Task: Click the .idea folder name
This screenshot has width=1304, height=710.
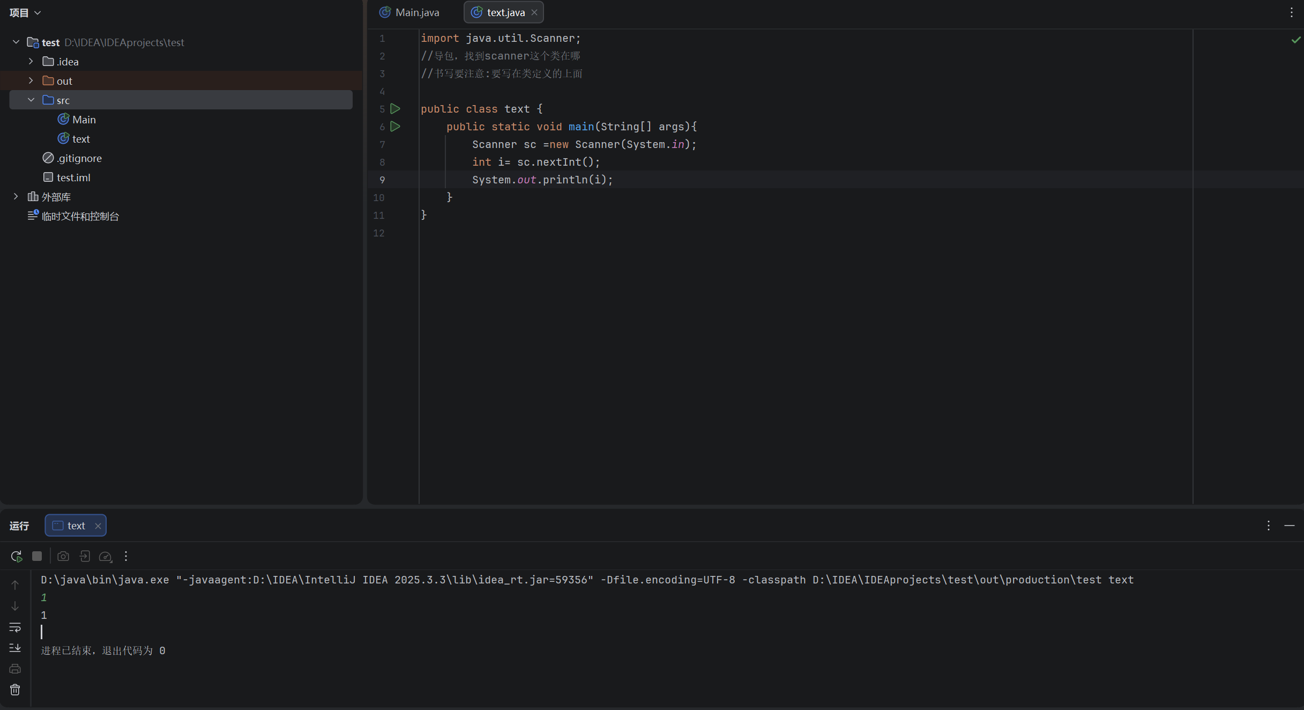Action: point(68,62)
